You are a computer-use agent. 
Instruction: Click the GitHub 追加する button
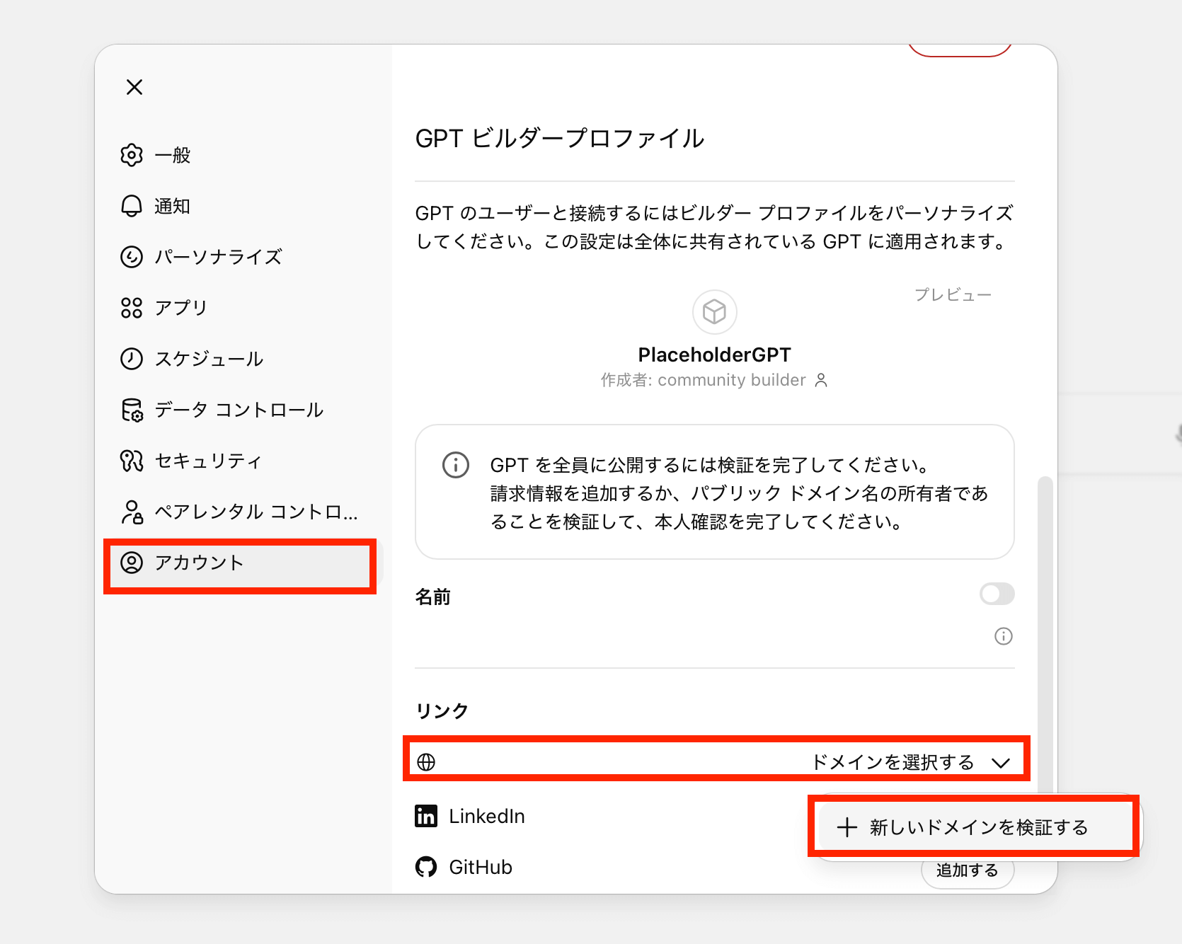967,871
